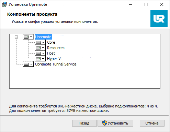Open the Host feature install-state dropdown
Screen dimensions: 170x132
coord(40,53)
